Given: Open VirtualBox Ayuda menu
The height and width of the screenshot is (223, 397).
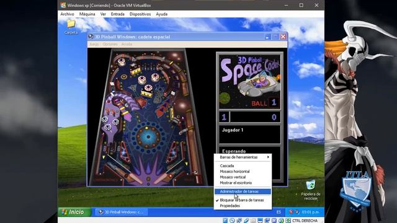Looking at the screenshot, I should click(161, 14).
